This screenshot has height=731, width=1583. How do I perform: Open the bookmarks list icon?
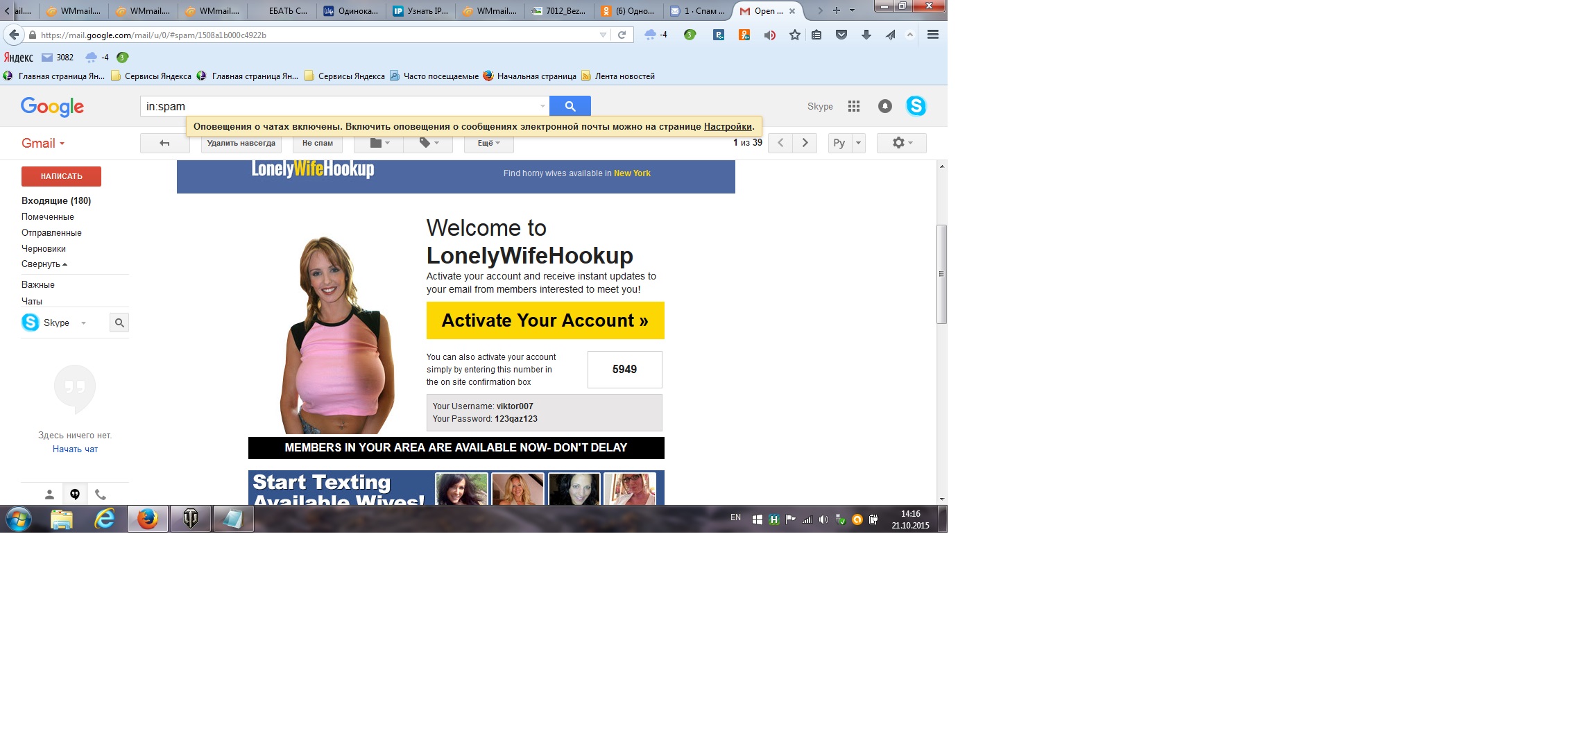click(816, 35)
